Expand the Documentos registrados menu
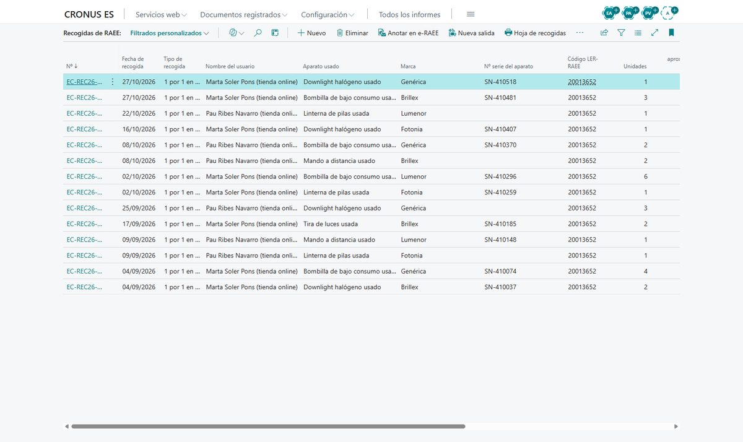This screenshot has width=743, height=442. point(244,14)
